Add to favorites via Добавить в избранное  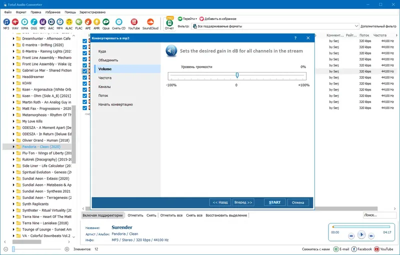(218, 19)
